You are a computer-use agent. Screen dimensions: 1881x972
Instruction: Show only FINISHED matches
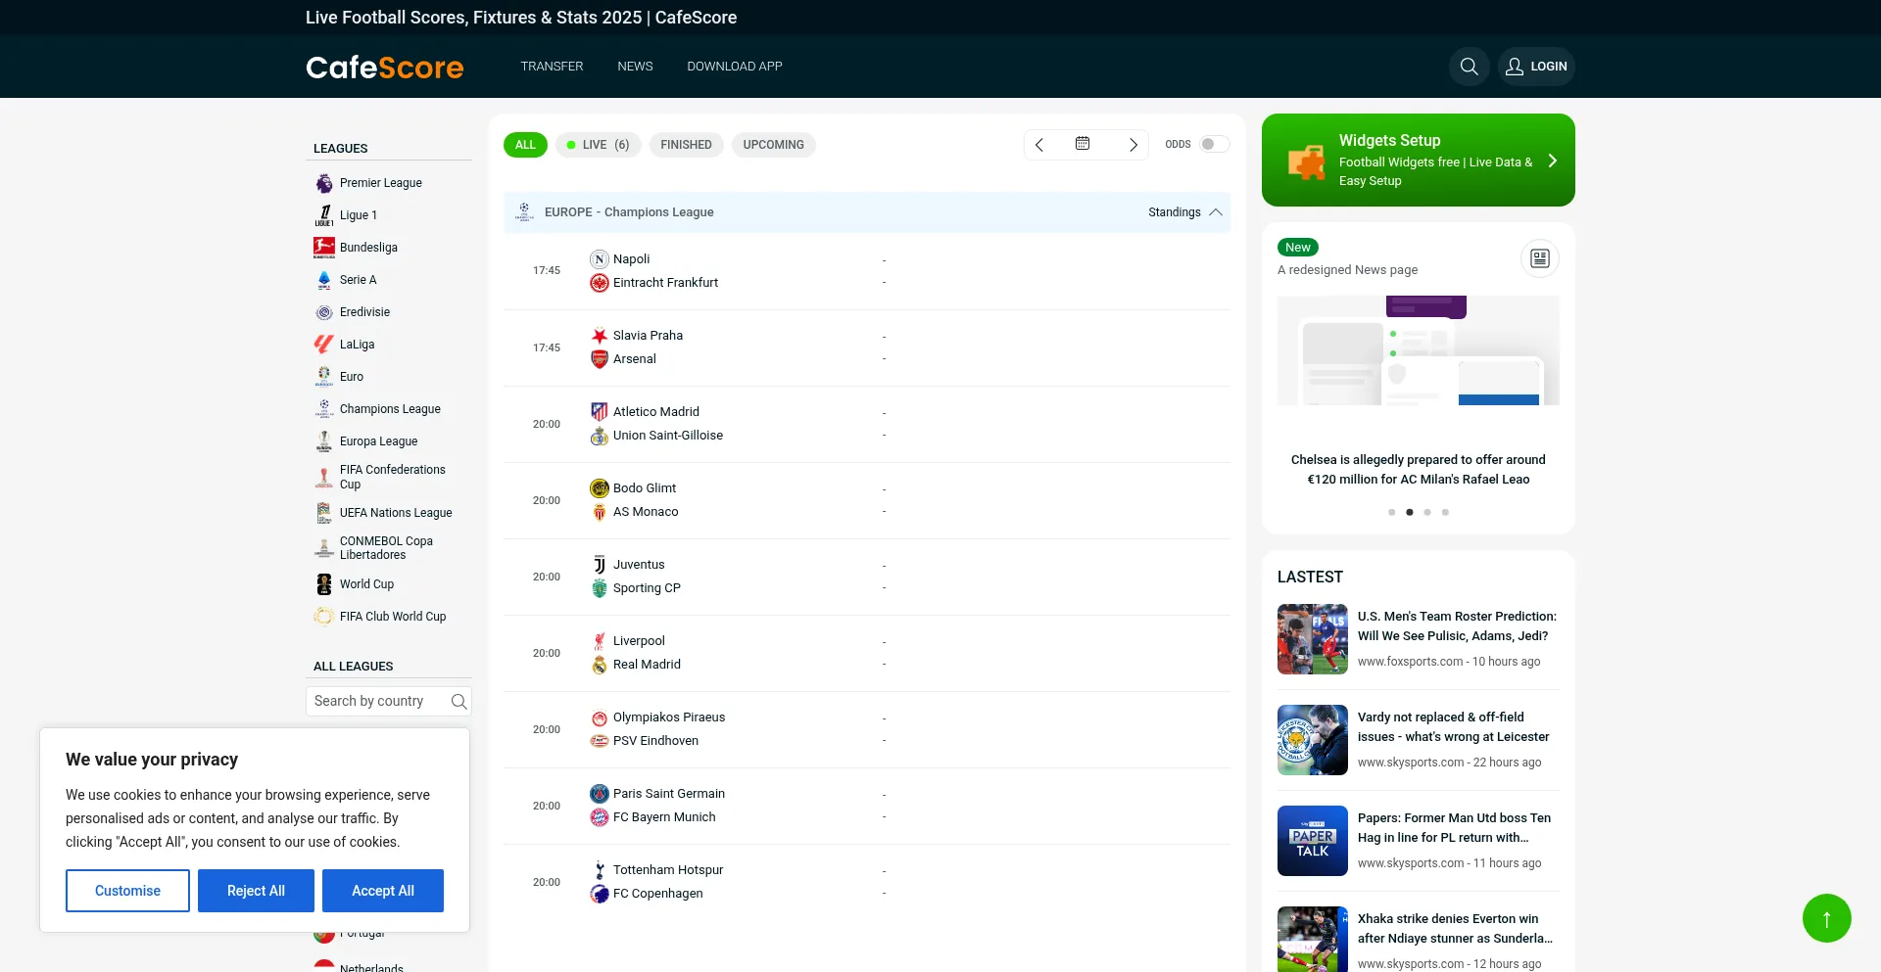coord(686,145)
